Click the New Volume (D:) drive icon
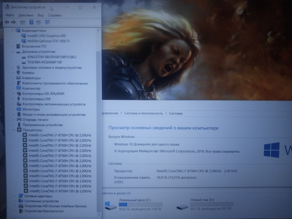Screen dimensions: 292x219 coord(182,206)
